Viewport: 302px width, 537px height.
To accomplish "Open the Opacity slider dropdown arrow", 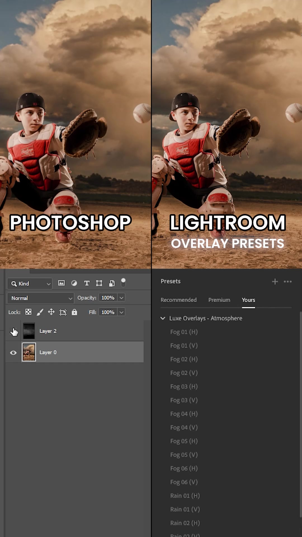I will coord(121,298).
